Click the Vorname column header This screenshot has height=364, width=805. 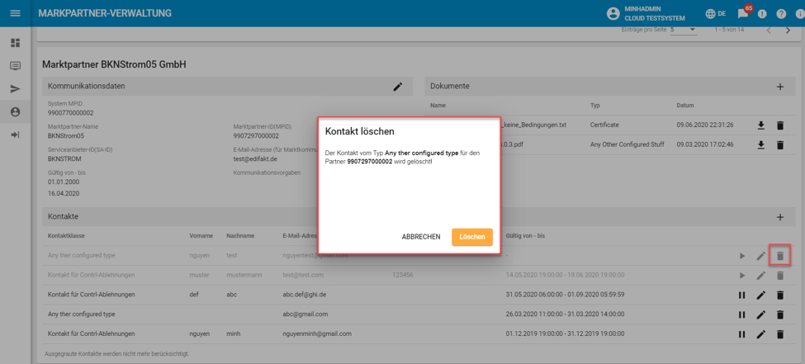pyautogui.click(x=201, y=235)
